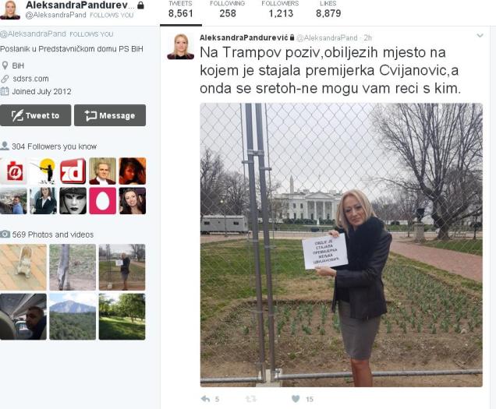Click the reply arrow icon under the tweet
The width and height of the screenshot is (496, 409).
click(x=205, y=399)
